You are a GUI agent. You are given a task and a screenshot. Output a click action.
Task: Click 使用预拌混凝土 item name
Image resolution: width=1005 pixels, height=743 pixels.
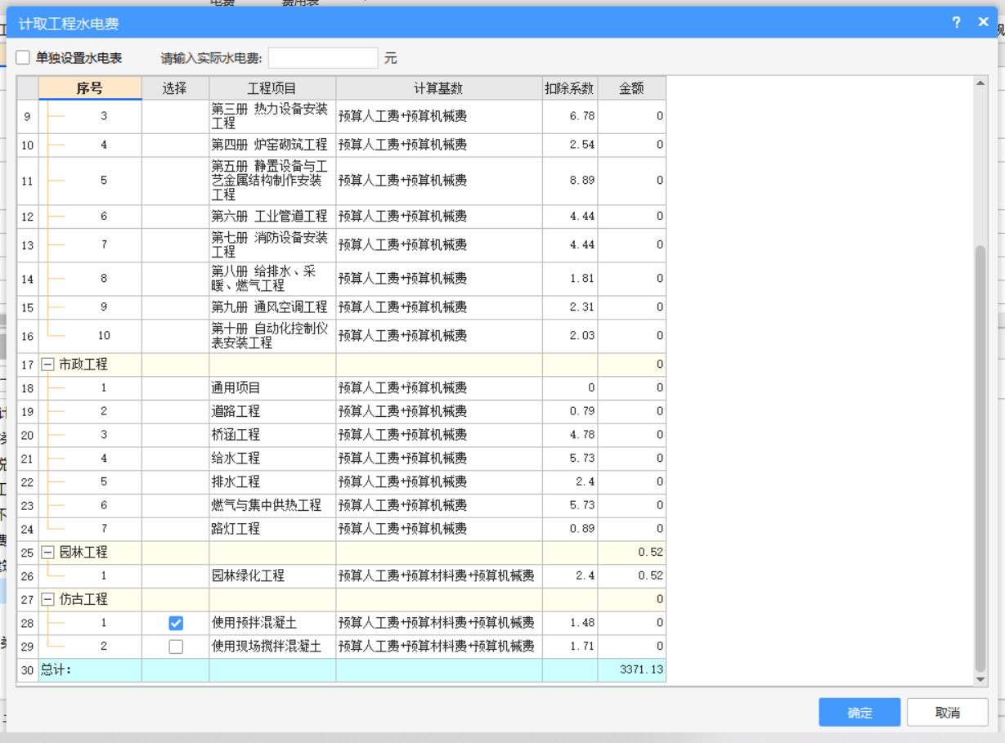pyautogui.click(x=254, y=624)
